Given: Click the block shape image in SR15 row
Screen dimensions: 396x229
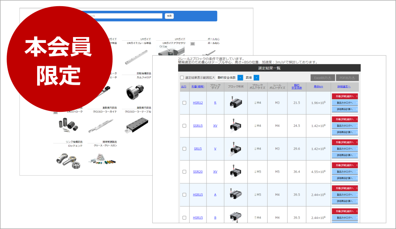Looking at the screenshot, I should (x=236, y=149).
